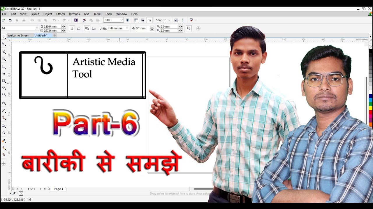Click the Save disk icon
Screen dimensions: 373x209
17,20
